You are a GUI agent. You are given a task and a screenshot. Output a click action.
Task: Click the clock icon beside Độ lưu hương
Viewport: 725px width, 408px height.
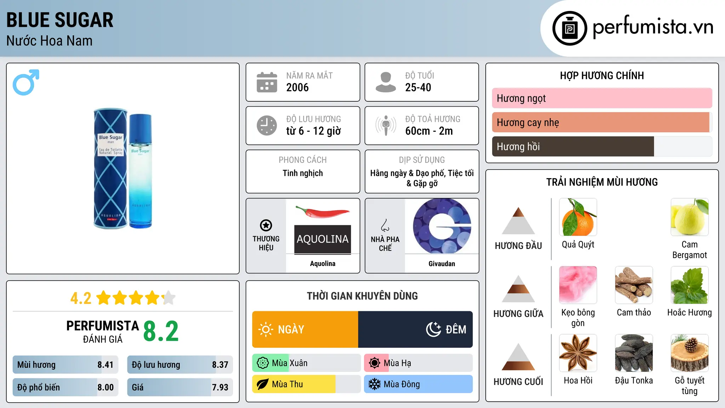tap(267, 125)
